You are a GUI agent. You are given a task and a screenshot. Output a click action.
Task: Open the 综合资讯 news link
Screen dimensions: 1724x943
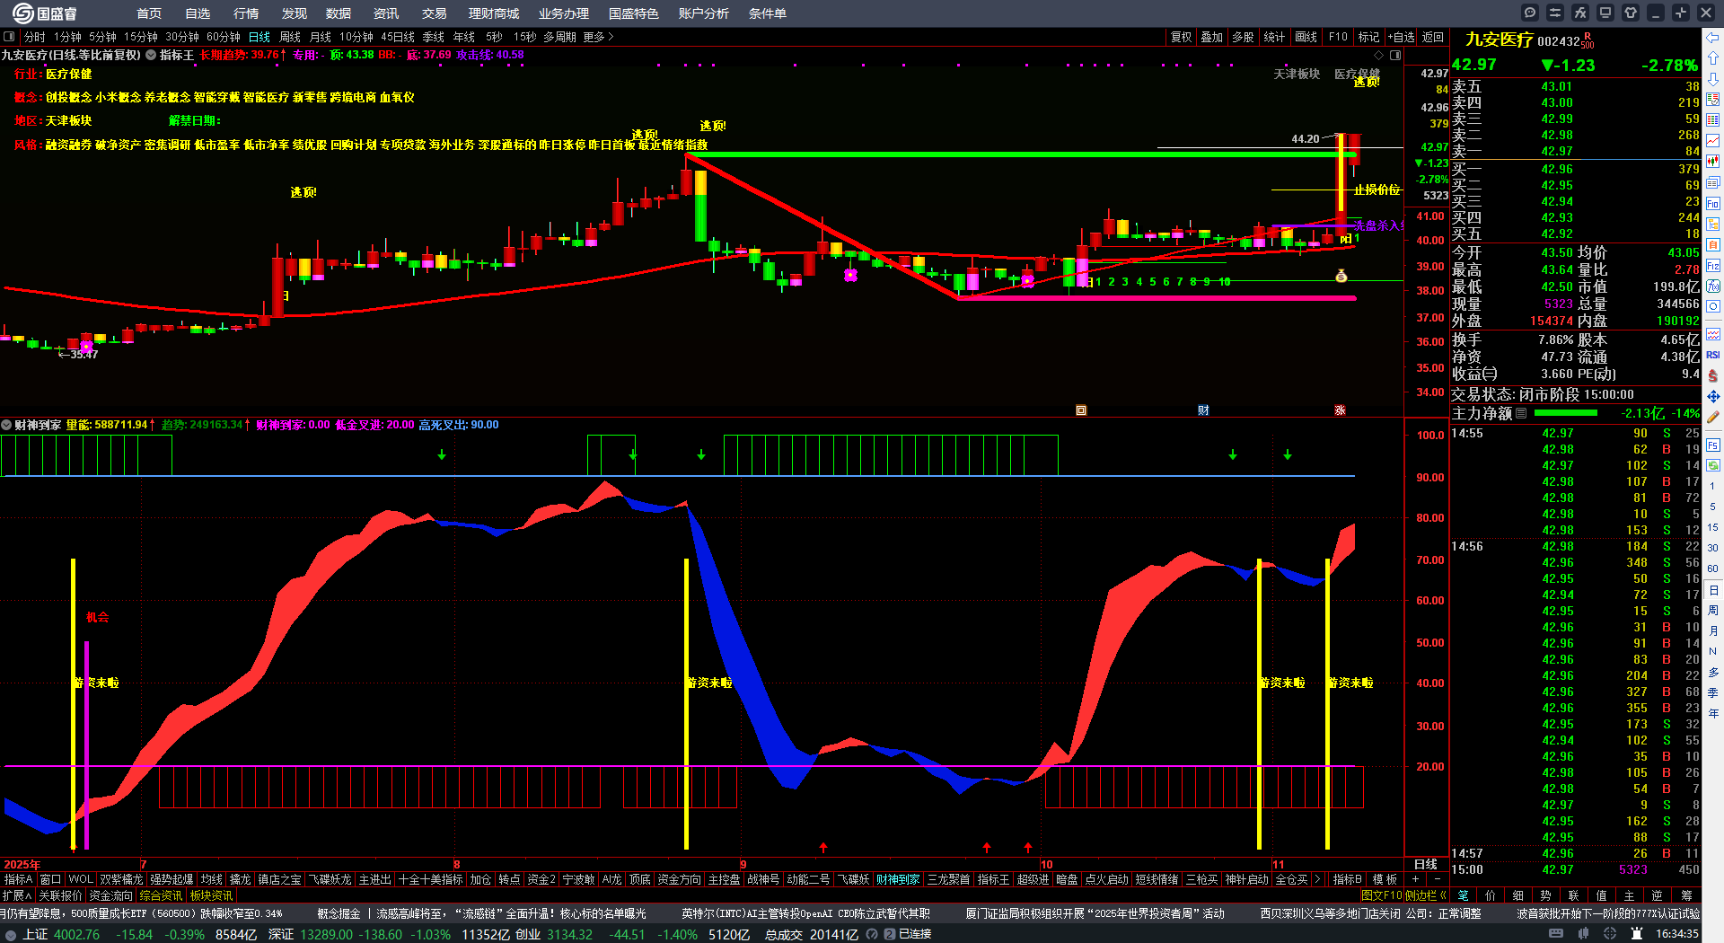coord(161,895)
